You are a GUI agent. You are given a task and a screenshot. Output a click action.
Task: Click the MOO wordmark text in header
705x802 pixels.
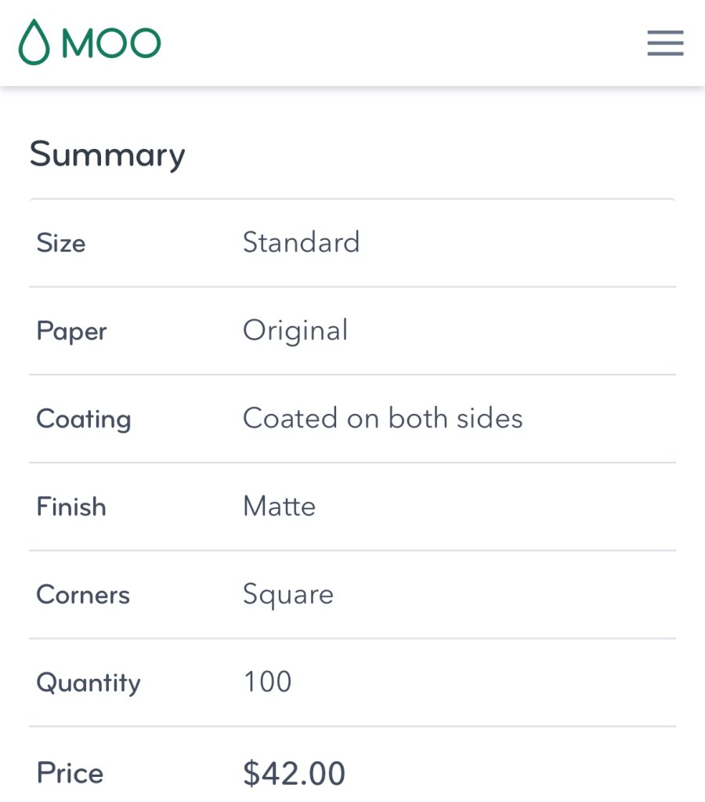click(111, 43)
